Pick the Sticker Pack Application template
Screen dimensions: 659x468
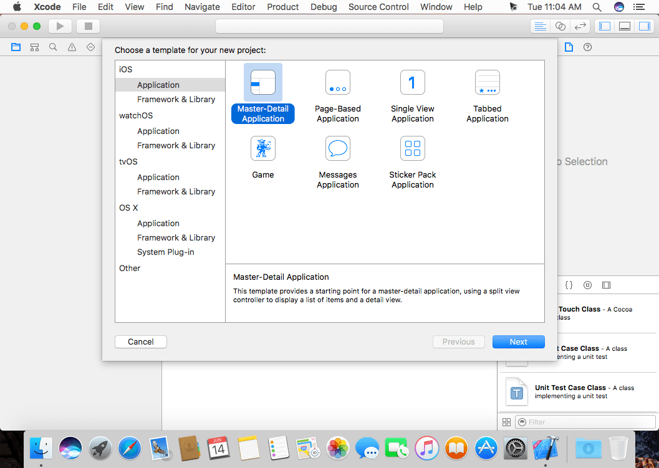[412, 162]
